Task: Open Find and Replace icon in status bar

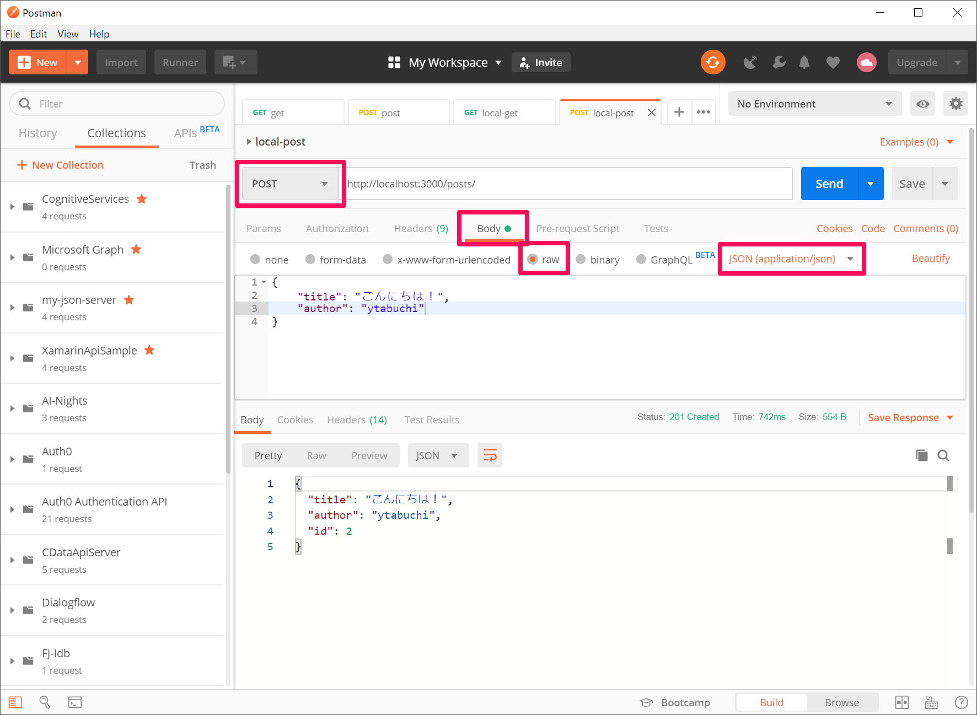Action: (45, 702)
